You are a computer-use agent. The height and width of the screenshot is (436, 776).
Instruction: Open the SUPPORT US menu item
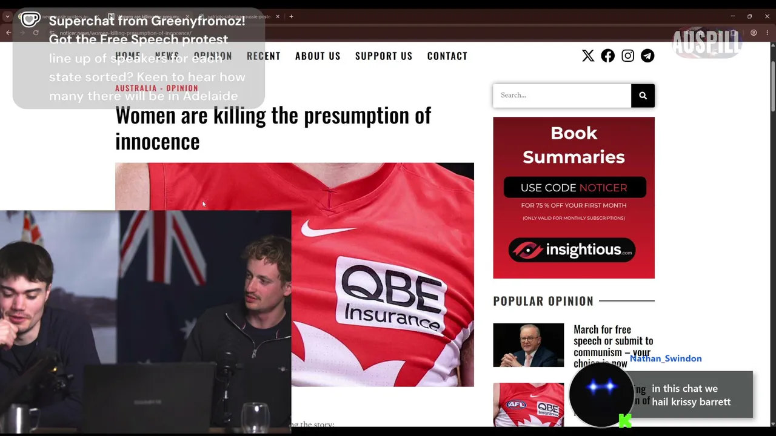coord(384,56)
